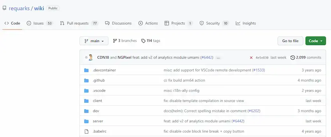This screenshot has height=137, width=331.
Task: Click the Pull requests count badge 77
Action: pos(95,24)
